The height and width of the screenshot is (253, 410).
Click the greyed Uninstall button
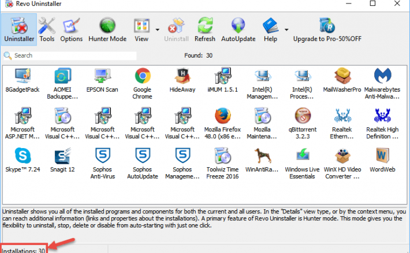click(176, 29)
